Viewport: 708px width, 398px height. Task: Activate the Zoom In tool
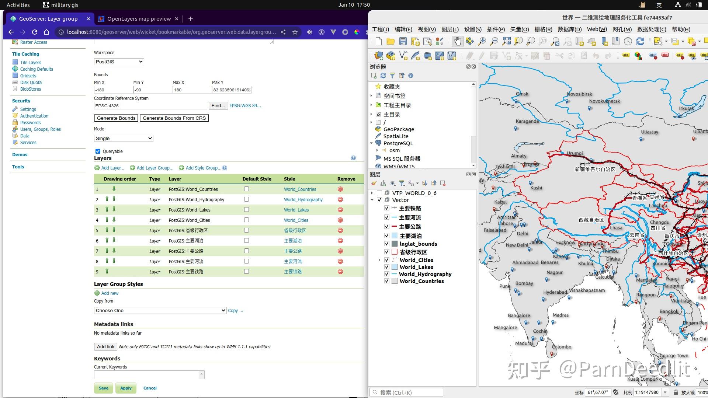click(482, 41)
